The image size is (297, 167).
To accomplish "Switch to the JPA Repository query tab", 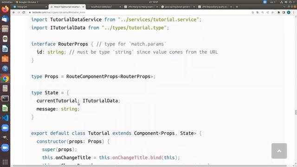I will point(215,6).
